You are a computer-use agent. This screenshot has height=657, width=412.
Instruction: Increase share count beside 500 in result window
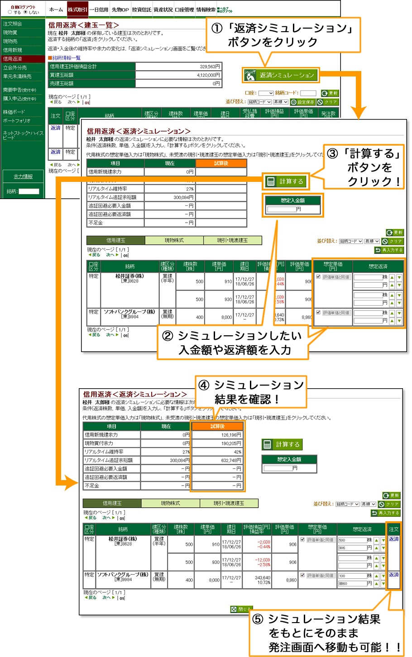(x=376, y=540)
